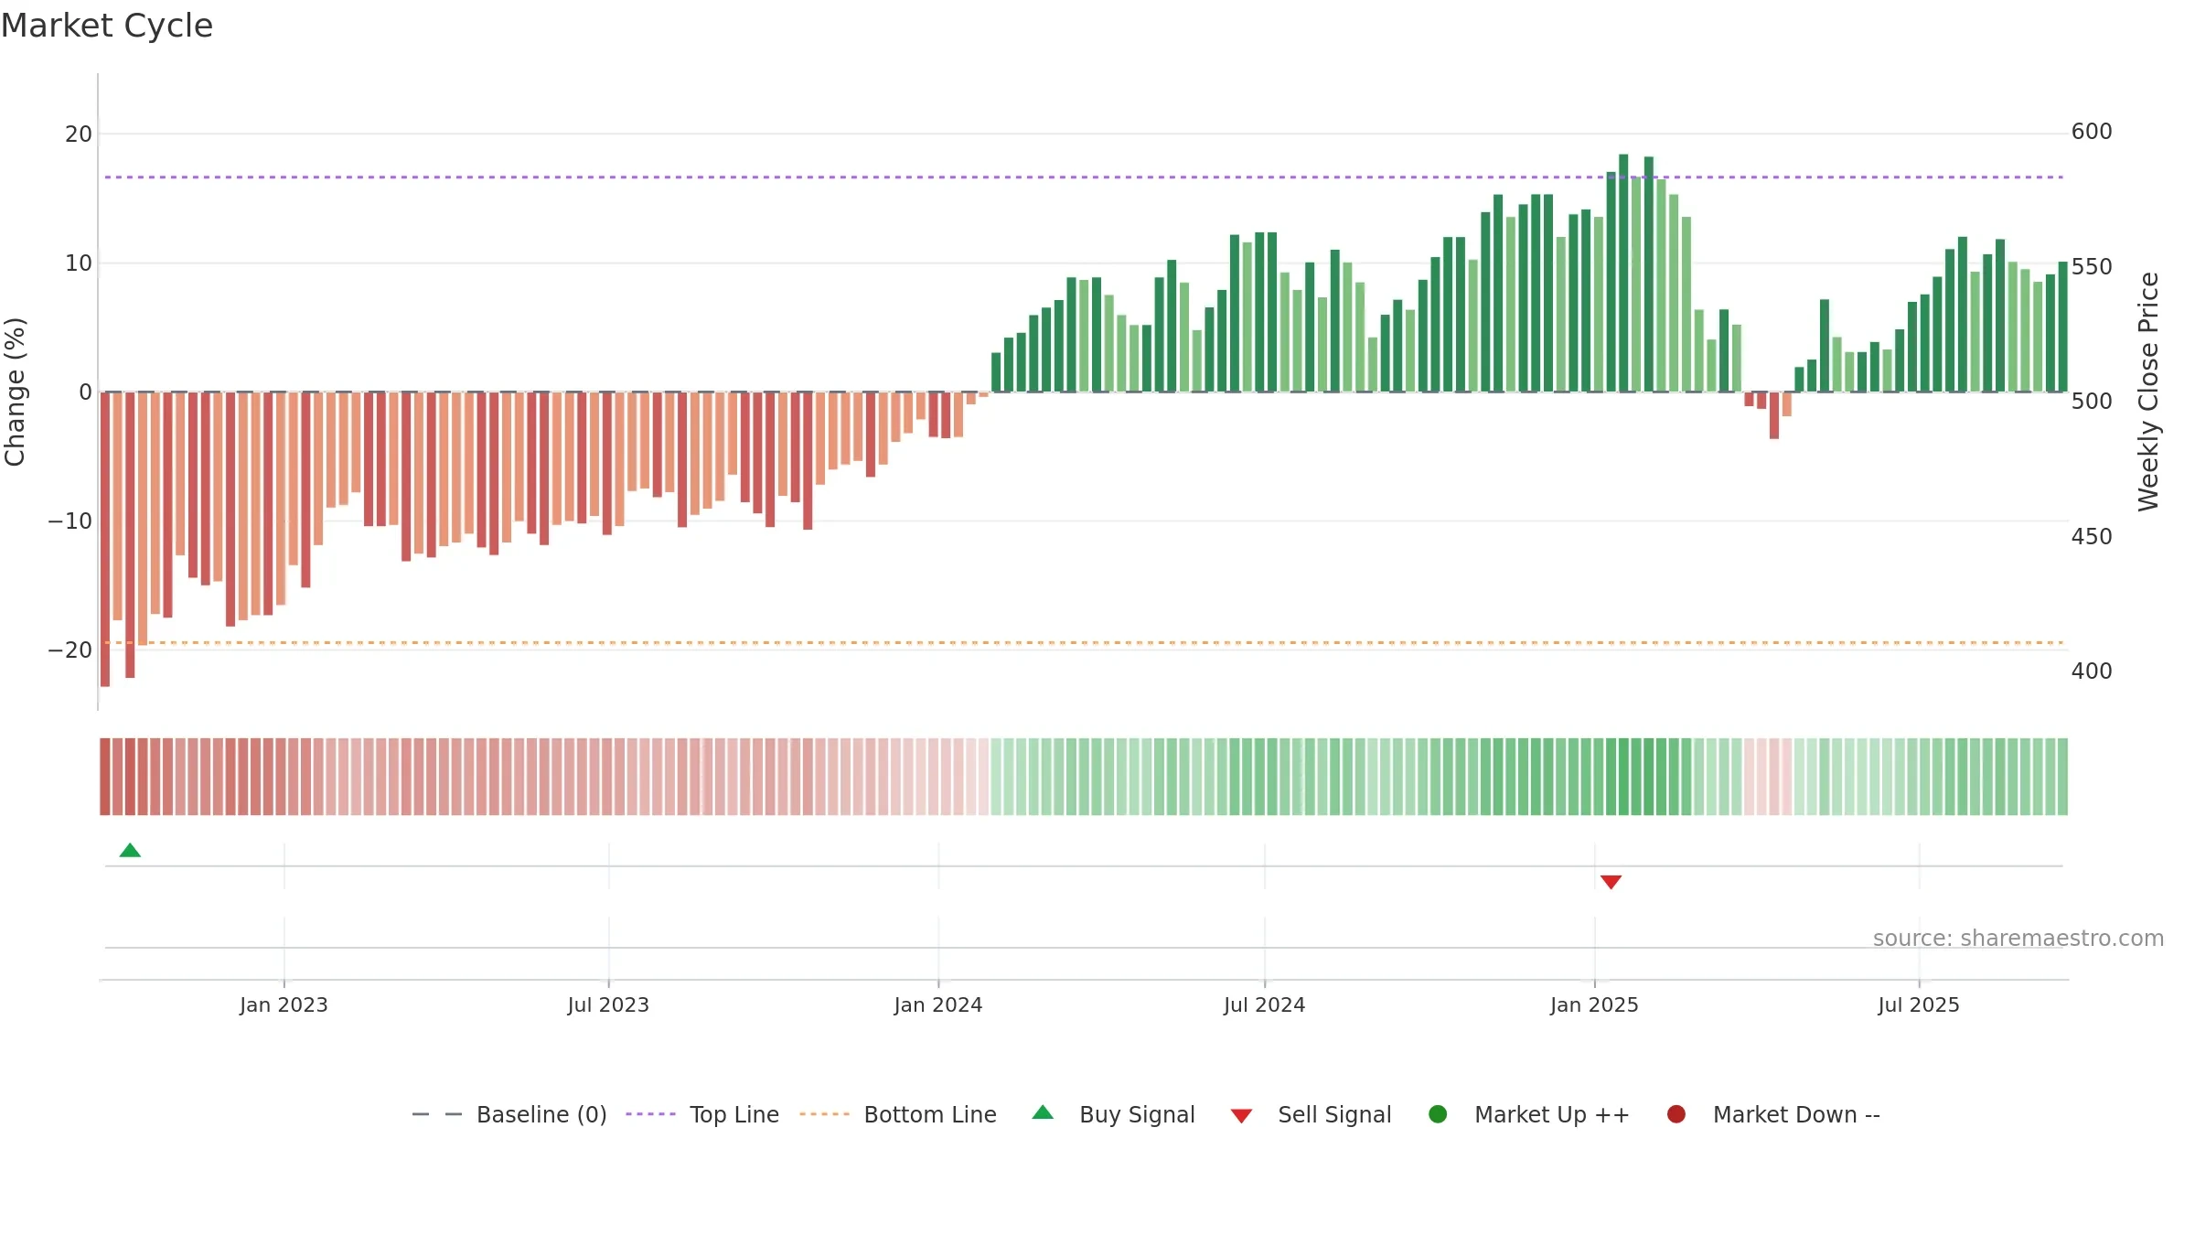Click the green Market Up circle icon in legend
Image resolution: width=2195 pixels, height=1235 pixels.
(1438, 1113)
